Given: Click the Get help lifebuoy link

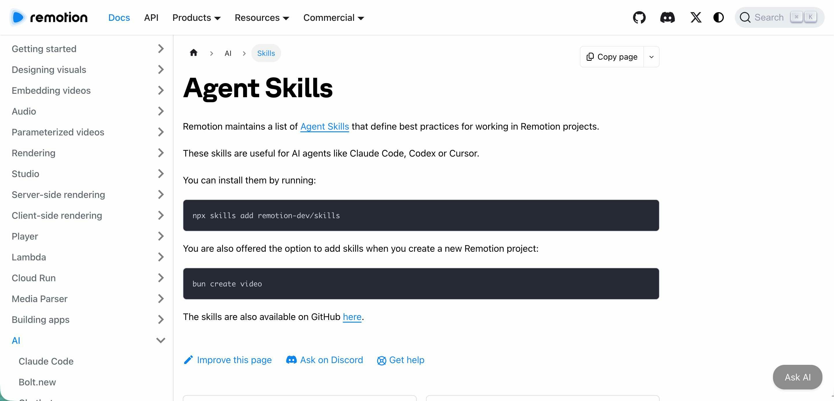Looking at the screenshot, I should tap(401, 360).
